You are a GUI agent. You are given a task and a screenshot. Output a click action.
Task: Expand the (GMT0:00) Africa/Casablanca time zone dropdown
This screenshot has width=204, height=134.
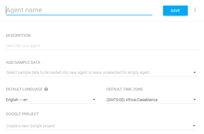pyautogui.click(x=152, y=100)
